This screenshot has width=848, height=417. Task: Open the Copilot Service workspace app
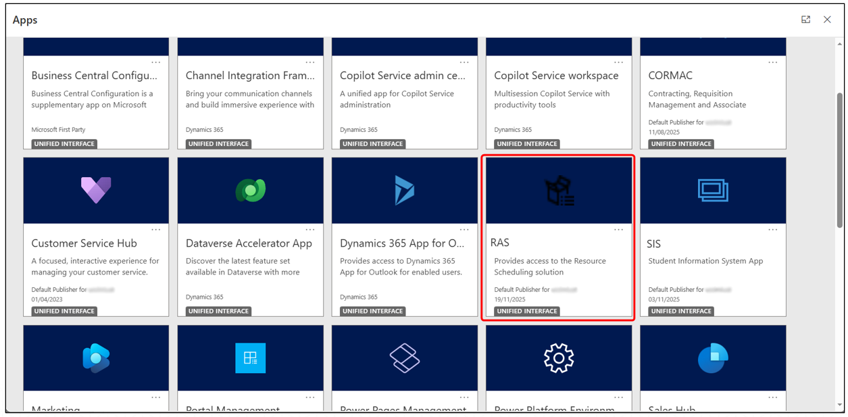click(555, 76)
